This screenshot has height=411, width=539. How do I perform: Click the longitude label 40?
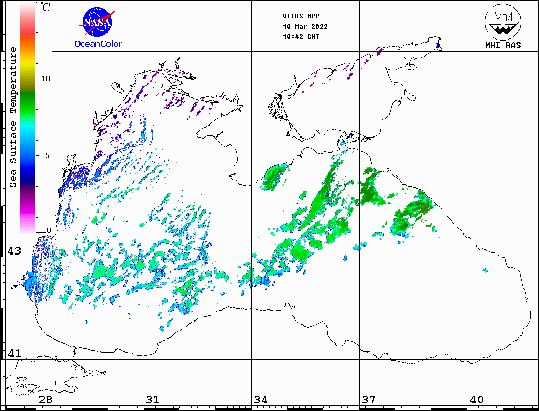476,399
